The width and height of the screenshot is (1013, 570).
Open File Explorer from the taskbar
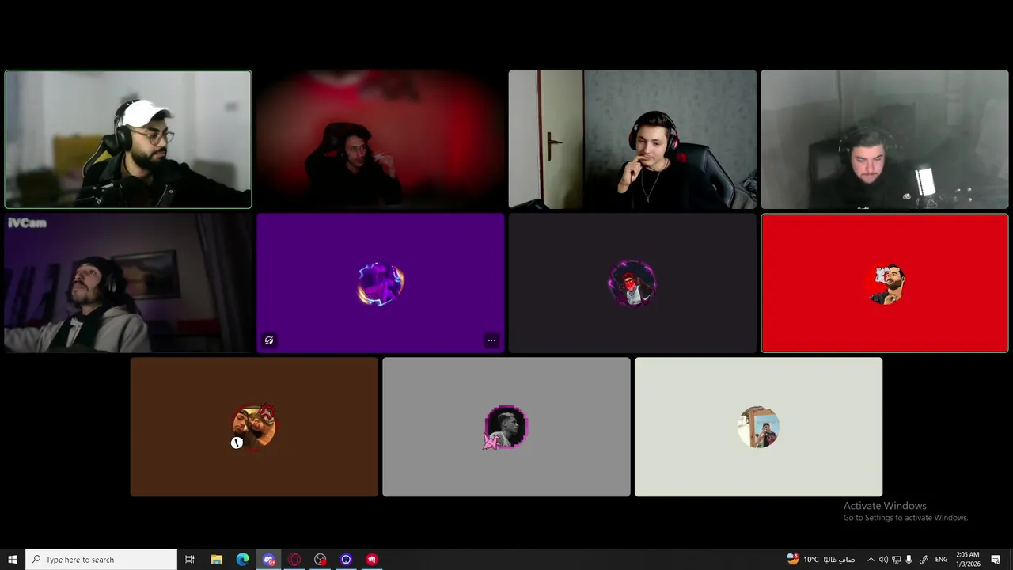pos(217,560)
